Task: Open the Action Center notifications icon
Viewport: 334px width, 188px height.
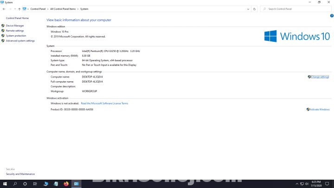Action: (327, 184)
